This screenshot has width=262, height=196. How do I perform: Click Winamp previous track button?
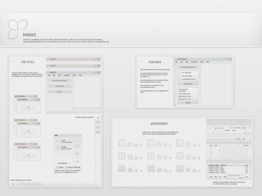(210, 139)
